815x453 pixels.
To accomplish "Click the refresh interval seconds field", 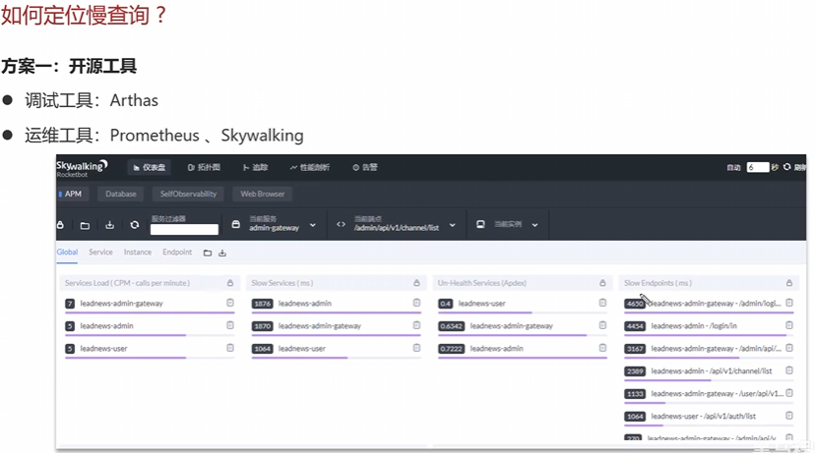I will point(757,167).
